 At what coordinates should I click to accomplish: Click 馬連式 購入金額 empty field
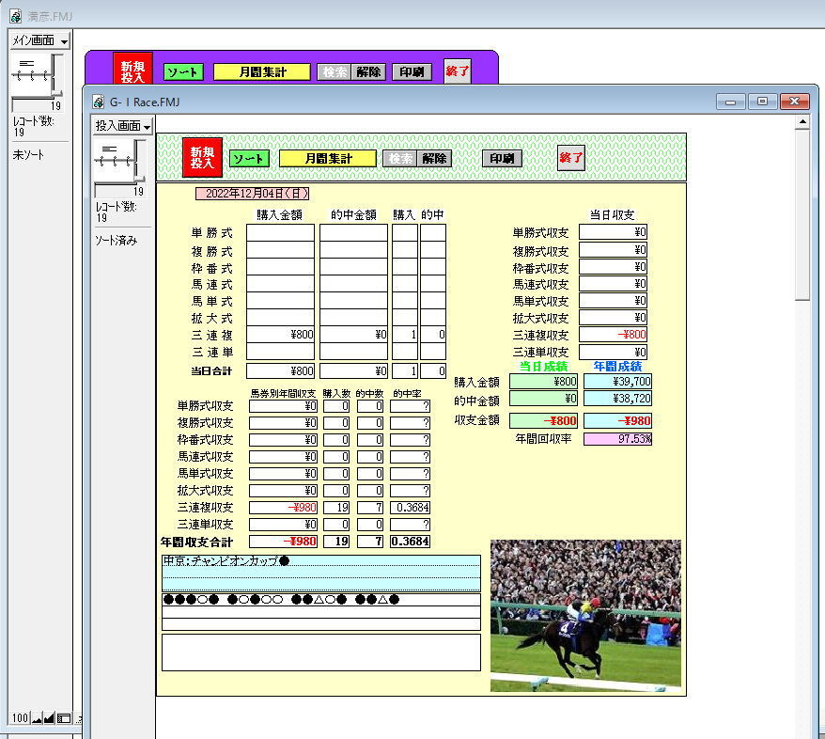[x=280, y=284]
